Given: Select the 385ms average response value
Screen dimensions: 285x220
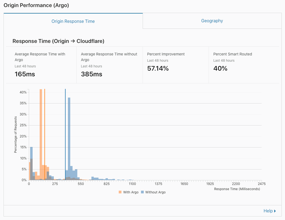Looking at the screenshot, I should pyautogui.click(x=92, y=74).
